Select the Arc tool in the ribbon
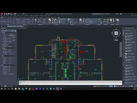 click(11, 20)
